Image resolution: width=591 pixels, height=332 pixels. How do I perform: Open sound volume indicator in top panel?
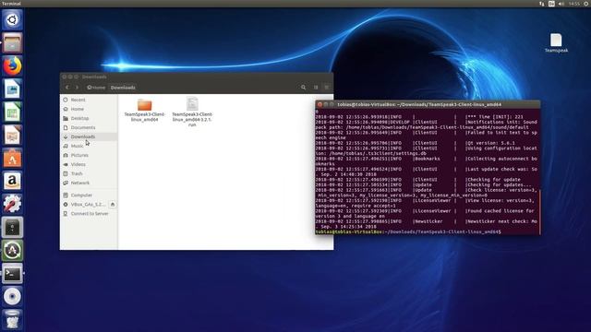561,4
